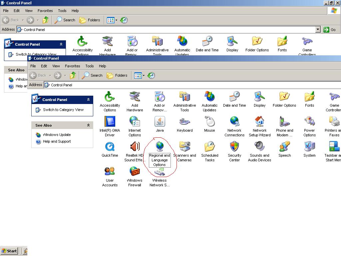
Task: Open Accessibility Options in front Control Panel
Action: coord(110,101)
